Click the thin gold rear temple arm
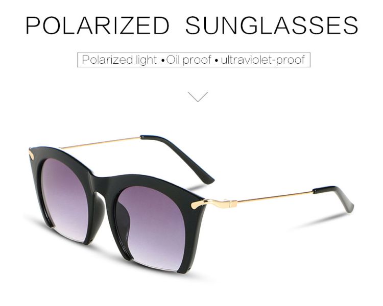Viewport: 383px width, 306px height. (x=100, y=143)
